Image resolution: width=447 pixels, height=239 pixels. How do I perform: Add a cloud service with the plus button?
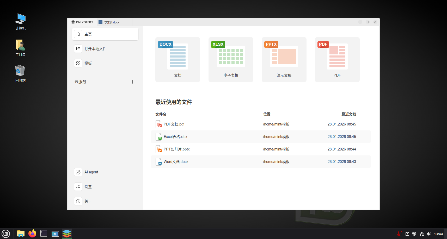tap(133, 82)
